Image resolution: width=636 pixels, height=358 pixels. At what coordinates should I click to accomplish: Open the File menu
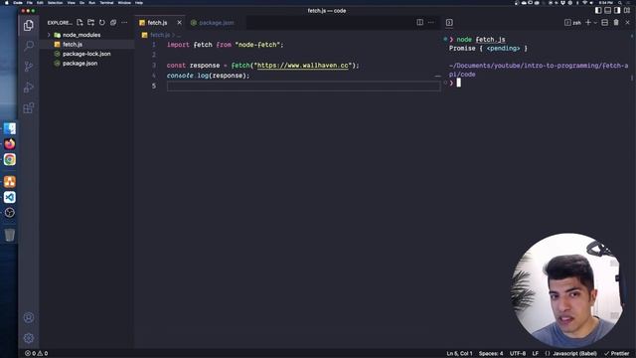coord(29,2)
